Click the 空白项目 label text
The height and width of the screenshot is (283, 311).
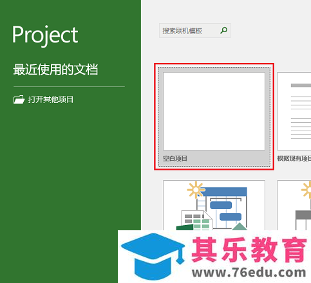click(x=175, y=159)
